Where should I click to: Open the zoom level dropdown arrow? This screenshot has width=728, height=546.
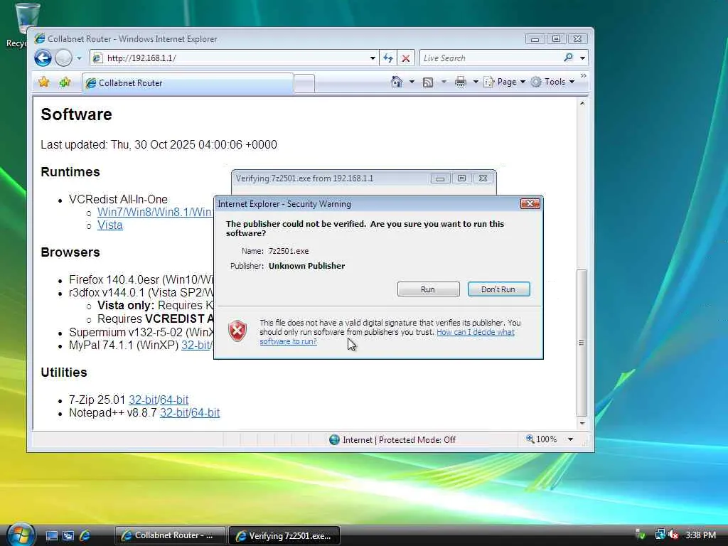coord(570,439)
